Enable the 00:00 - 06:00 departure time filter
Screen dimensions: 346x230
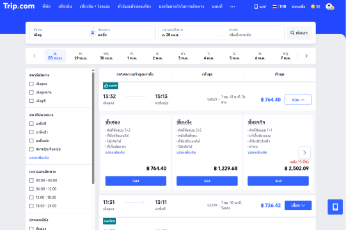click(x=31, y=180)
